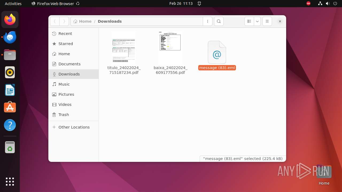
Task: Open Firefox from the dock
Action: tap(10, 19)
